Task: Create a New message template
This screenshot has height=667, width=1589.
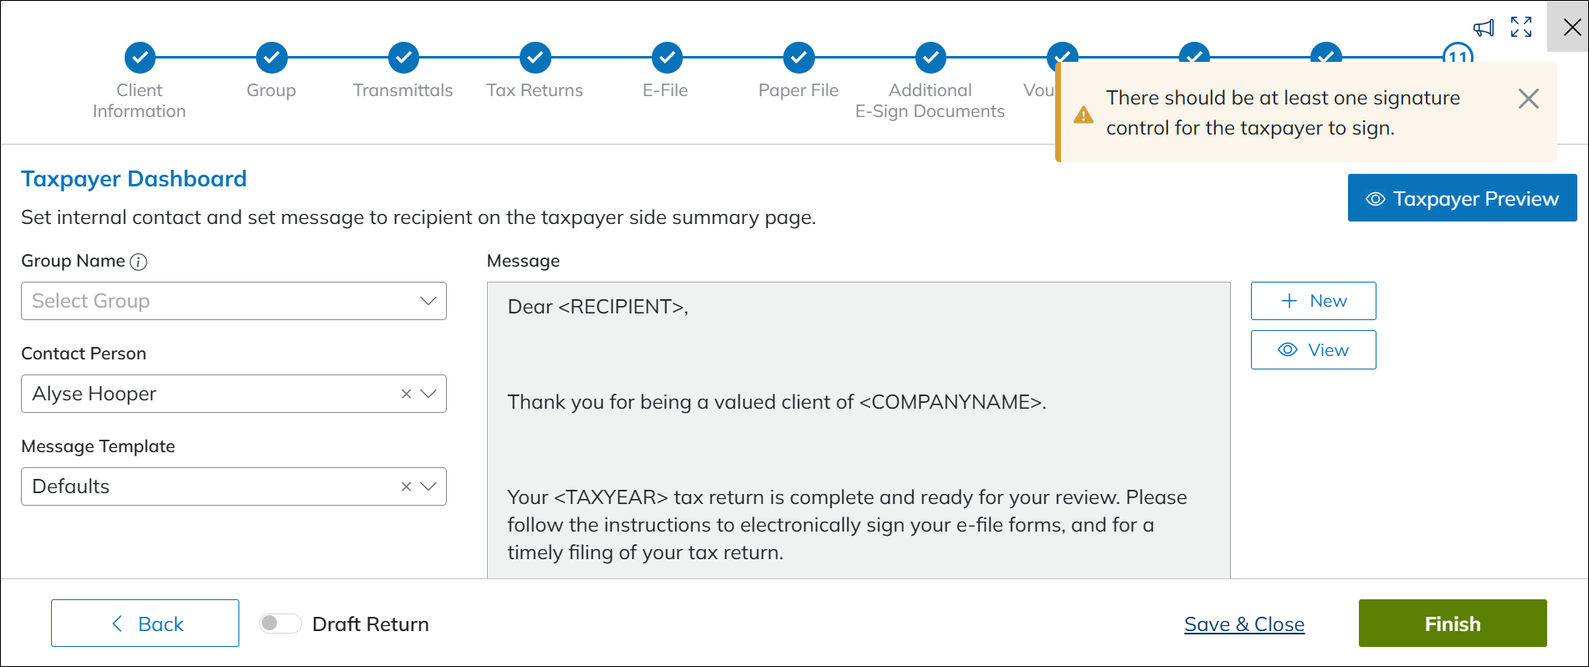Action: [1313, 301]
